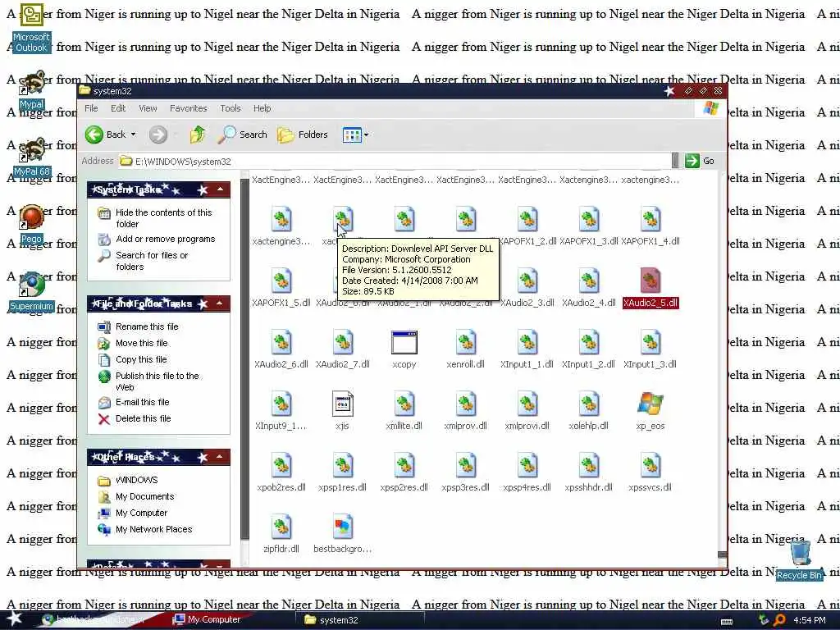Click Hide the contents of this folder
Screen dimensions: 840x630
tap(163, 218)
